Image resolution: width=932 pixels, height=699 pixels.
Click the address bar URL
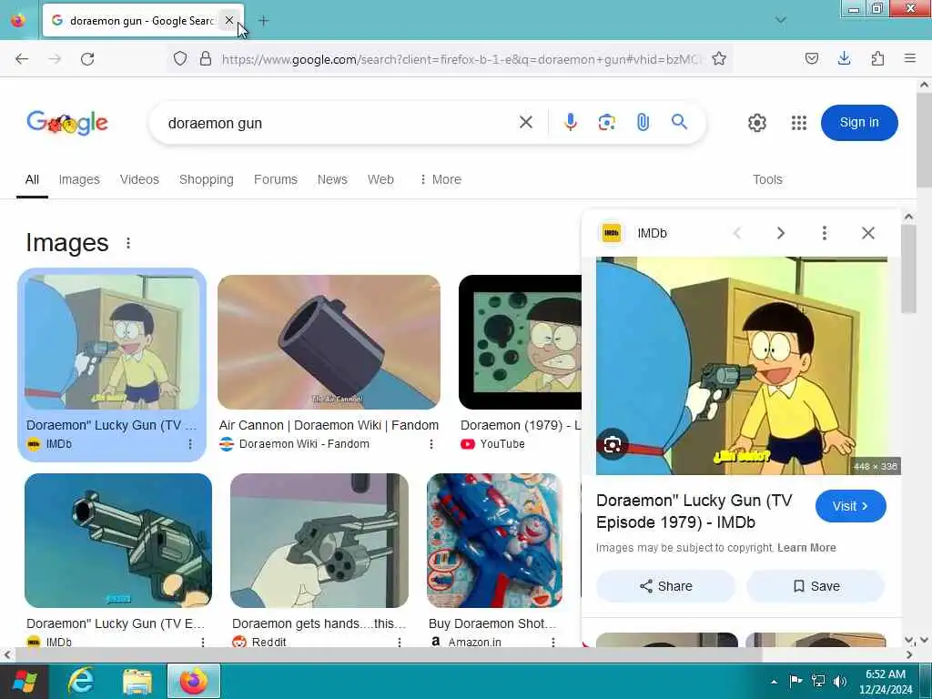[x=461, y=59]
